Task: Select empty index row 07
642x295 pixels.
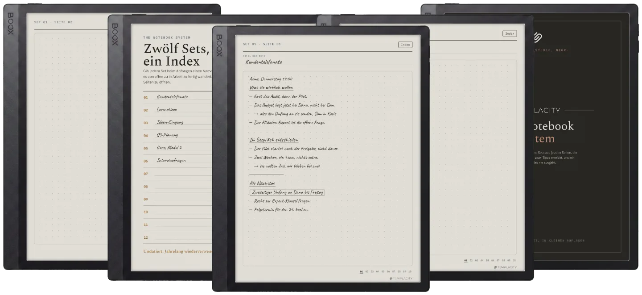Action: click(x=177, y=174)
